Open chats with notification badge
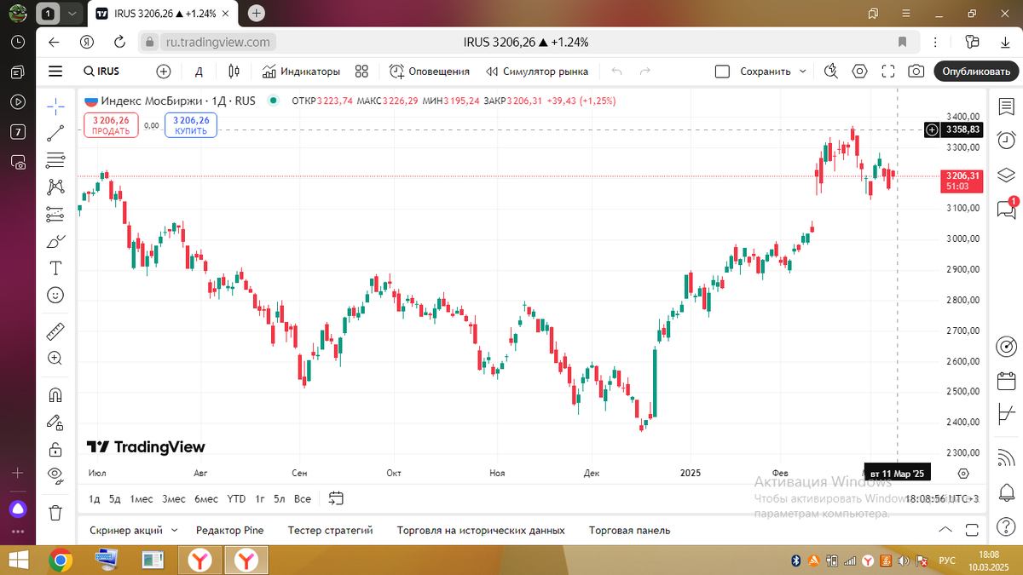The width and height of the screenshot is (1023, 575). tap(1006, 209)
